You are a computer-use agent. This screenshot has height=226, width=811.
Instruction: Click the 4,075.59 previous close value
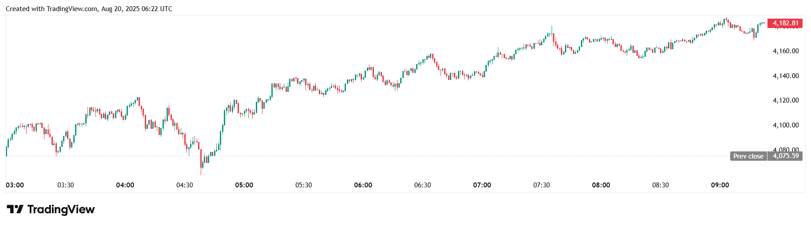tap(785, 156)
